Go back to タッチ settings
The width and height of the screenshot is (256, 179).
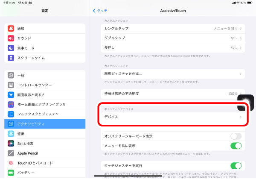coord(99,10)
